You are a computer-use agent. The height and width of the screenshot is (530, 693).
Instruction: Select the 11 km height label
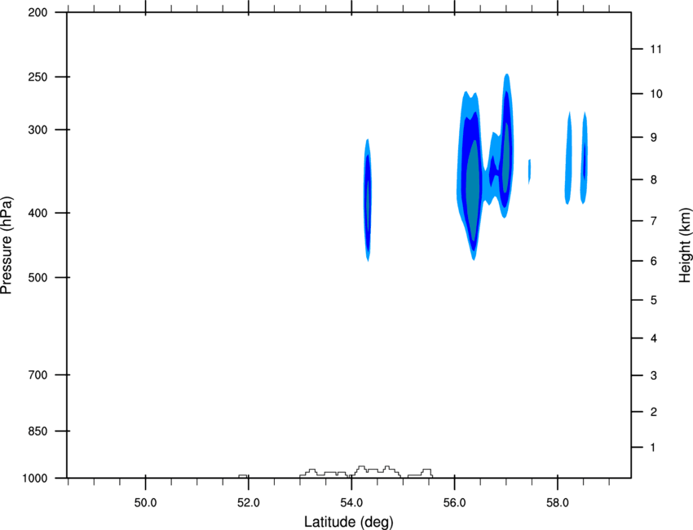655,49
